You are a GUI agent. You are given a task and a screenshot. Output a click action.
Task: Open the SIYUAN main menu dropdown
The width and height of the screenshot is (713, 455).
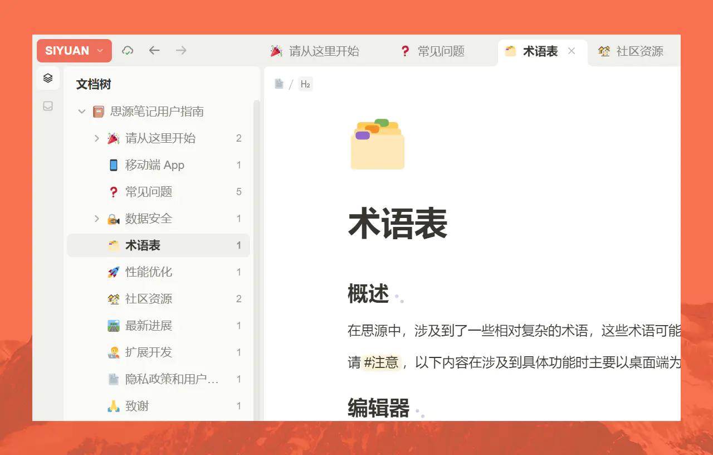tap(74, 51)
